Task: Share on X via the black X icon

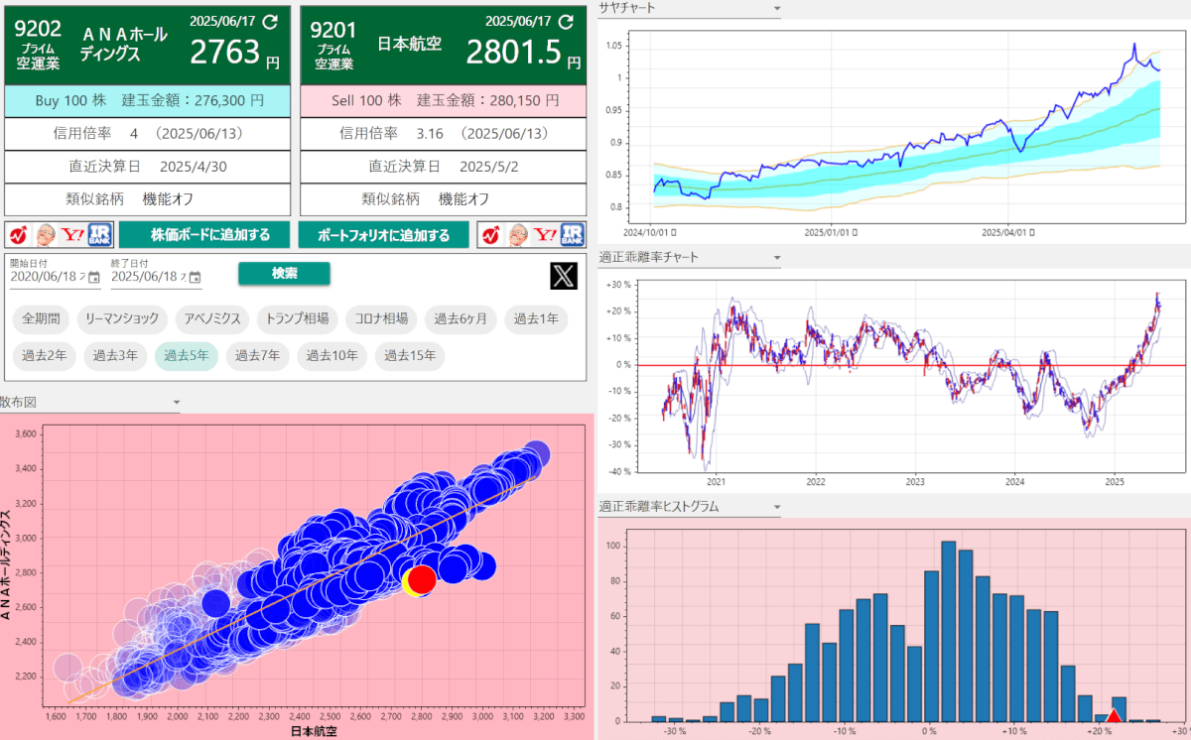Action: [564, 276]
